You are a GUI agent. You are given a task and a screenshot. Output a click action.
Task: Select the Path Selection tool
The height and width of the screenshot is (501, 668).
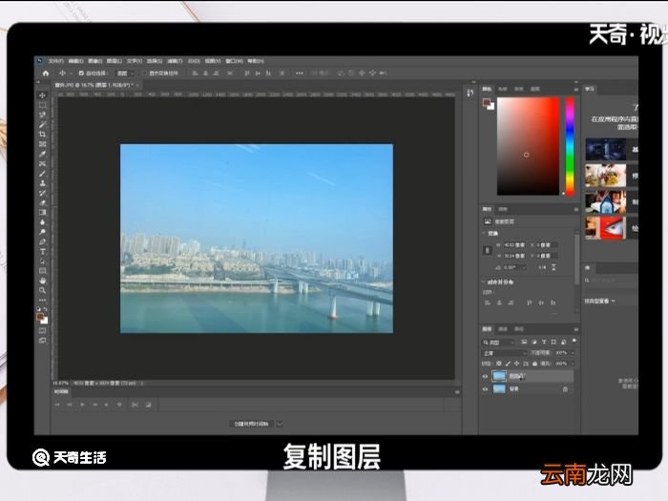click(42, 261)
